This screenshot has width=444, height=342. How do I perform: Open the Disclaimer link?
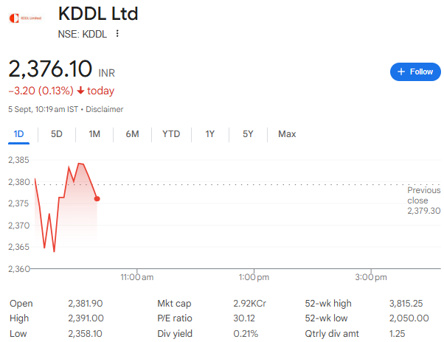pos(105,109)
